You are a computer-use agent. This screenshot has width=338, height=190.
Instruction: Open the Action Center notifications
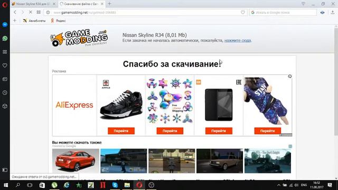click(x=330, y=185)
